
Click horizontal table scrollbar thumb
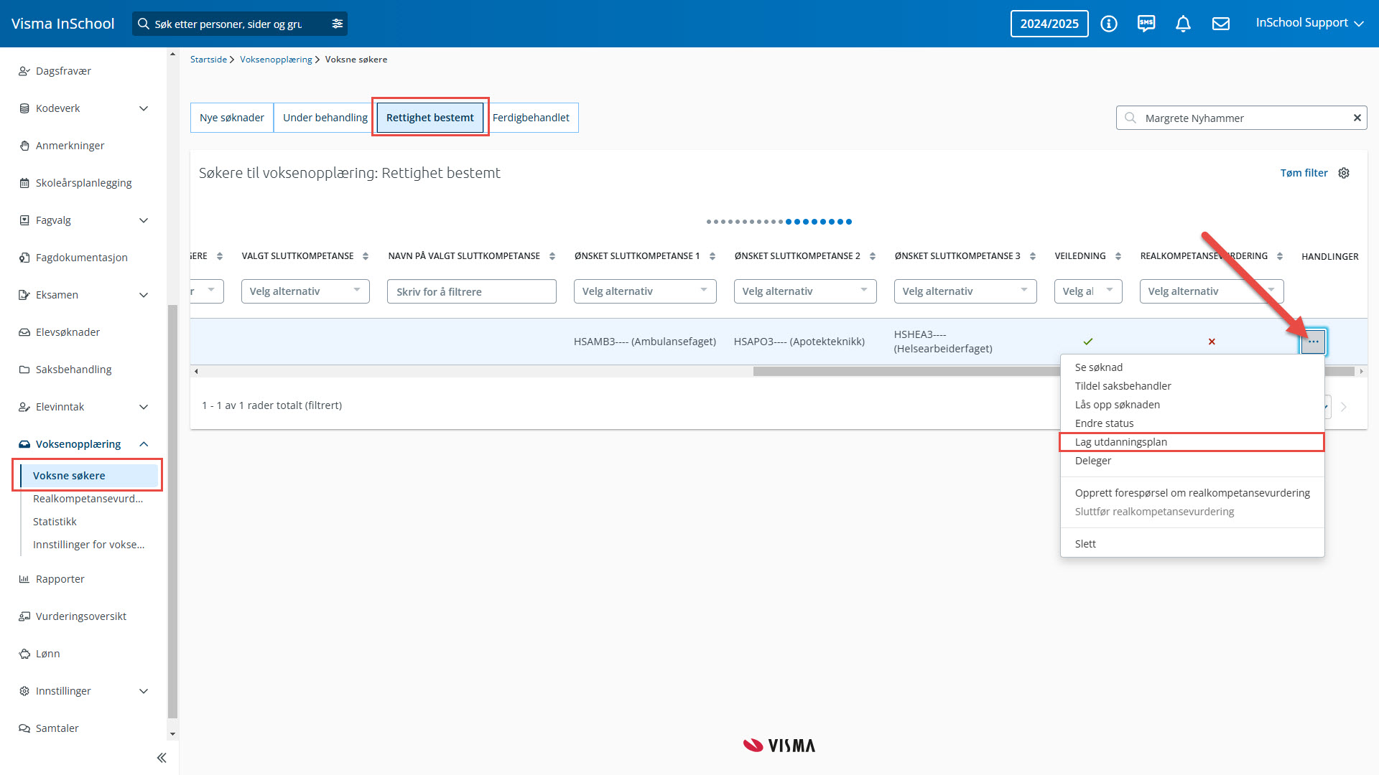(x=905, y=372)
